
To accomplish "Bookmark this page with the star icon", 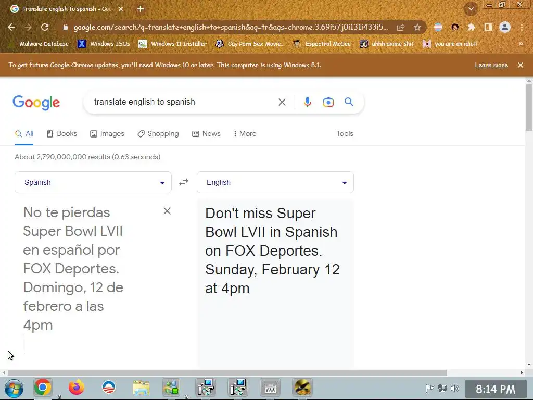I will 417,27.
